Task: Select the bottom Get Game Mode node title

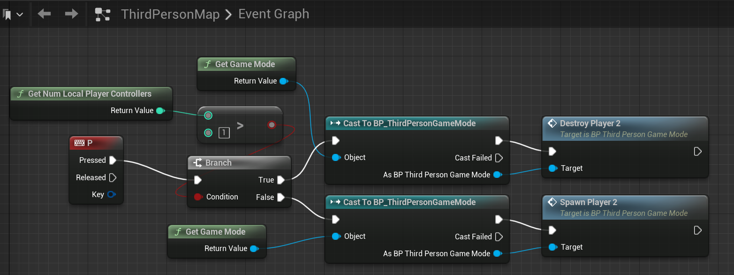Action: click(216, 232)
